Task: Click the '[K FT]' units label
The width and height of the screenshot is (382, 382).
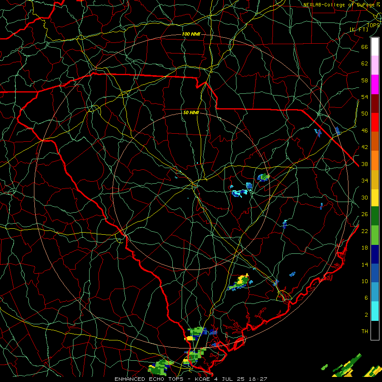Action: click(x=359, y=30)
